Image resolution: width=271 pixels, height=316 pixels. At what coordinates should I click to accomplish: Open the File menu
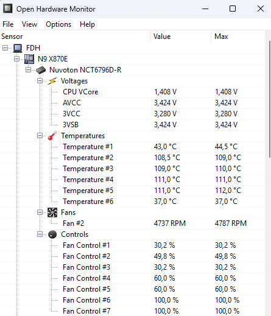pyautogui.click(x=8, y=24)
